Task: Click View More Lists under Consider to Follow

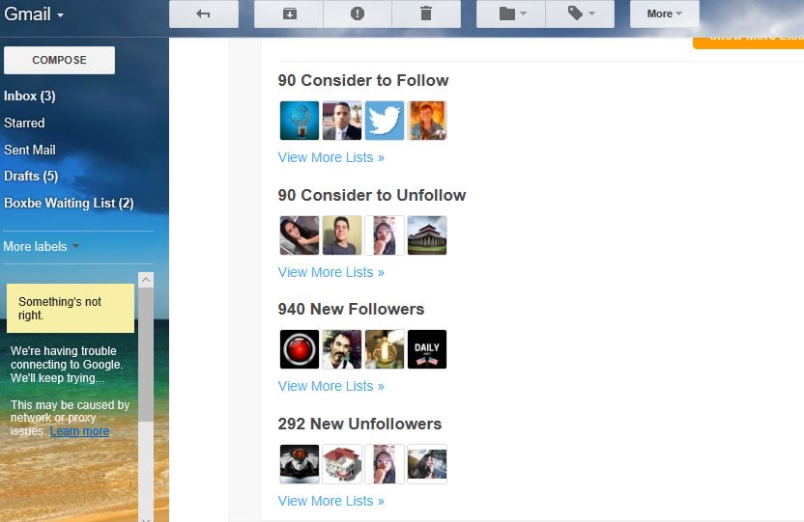Action: point(330,158)
